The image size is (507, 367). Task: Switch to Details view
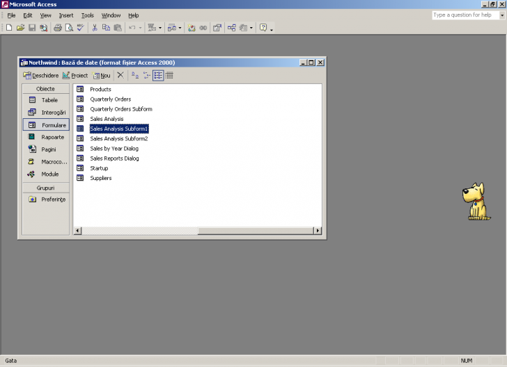coord(169,75)
